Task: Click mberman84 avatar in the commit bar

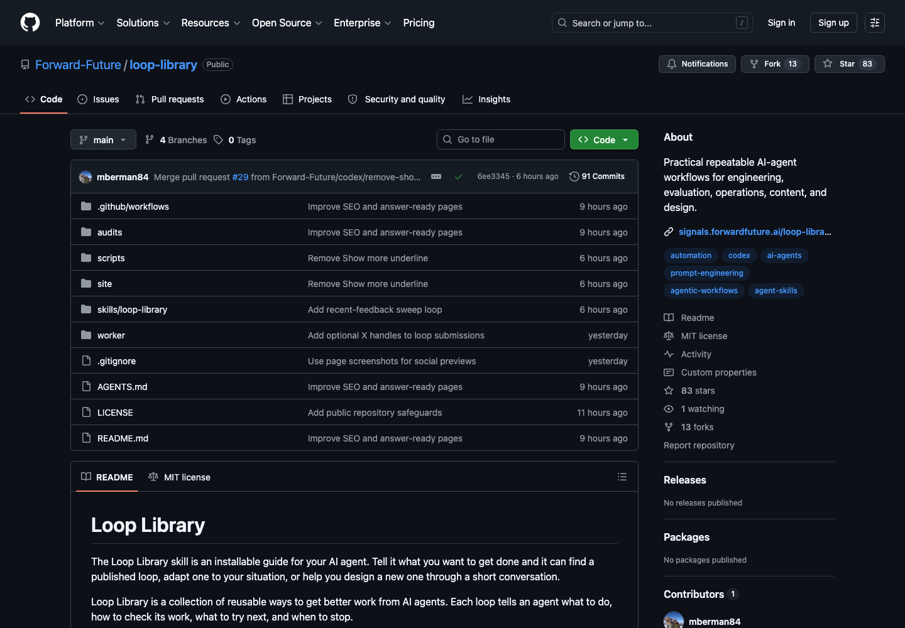Action: coord(85,177)
